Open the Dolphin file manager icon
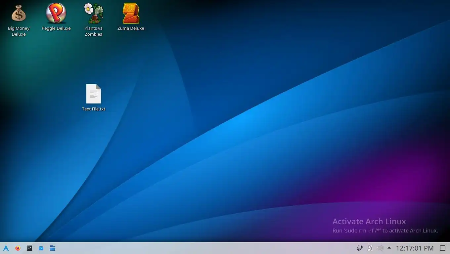The width and height of the screenshot is (450, 254). (x=53, y=248)
